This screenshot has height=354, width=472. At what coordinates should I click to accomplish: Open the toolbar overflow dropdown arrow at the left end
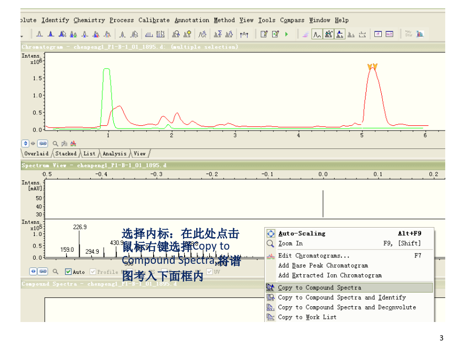22,36
